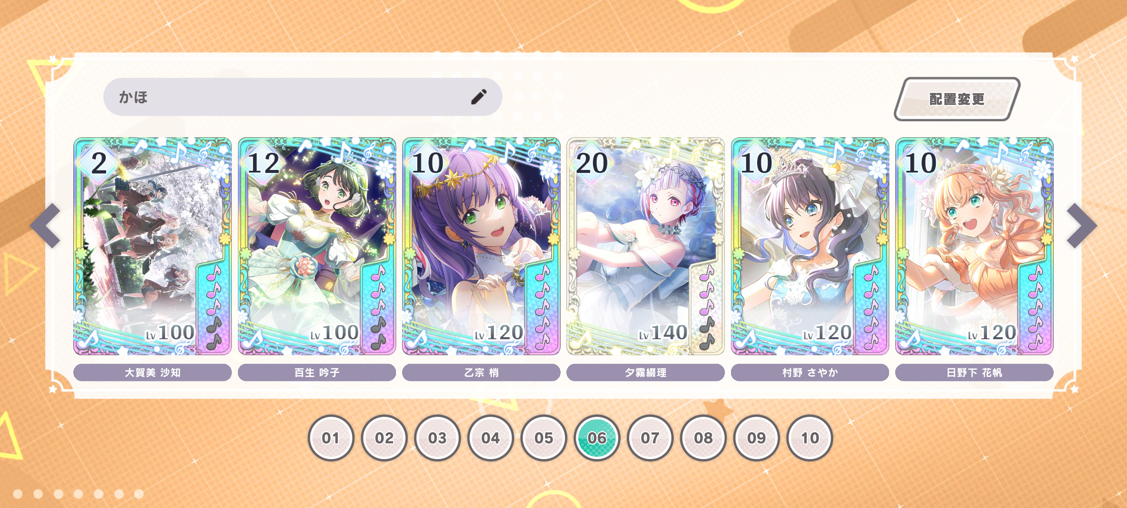1127x508 pixels.
Task: Open the 百生 吟子 card thumbnail
Action: 317,246
